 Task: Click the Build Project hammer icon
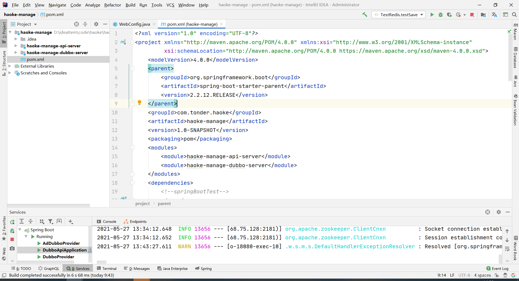pyautogui.click(x=365, y=15)
